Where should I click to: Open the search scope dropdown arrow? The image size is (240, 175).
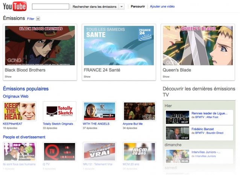click(122, 7)
